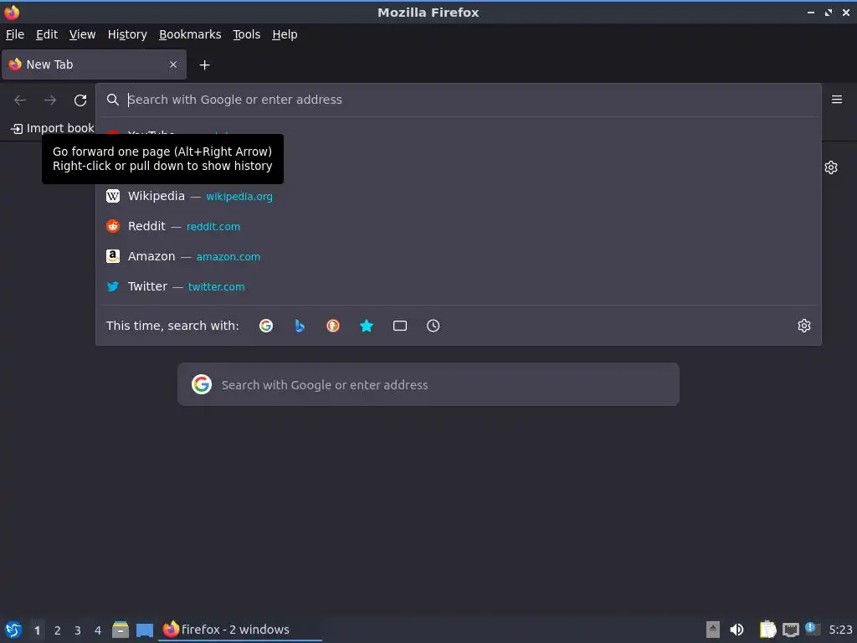Choose the Wikipedia suggestion
Image resolution: width=857 pixels, height=643 pixels.
[459, 196]
